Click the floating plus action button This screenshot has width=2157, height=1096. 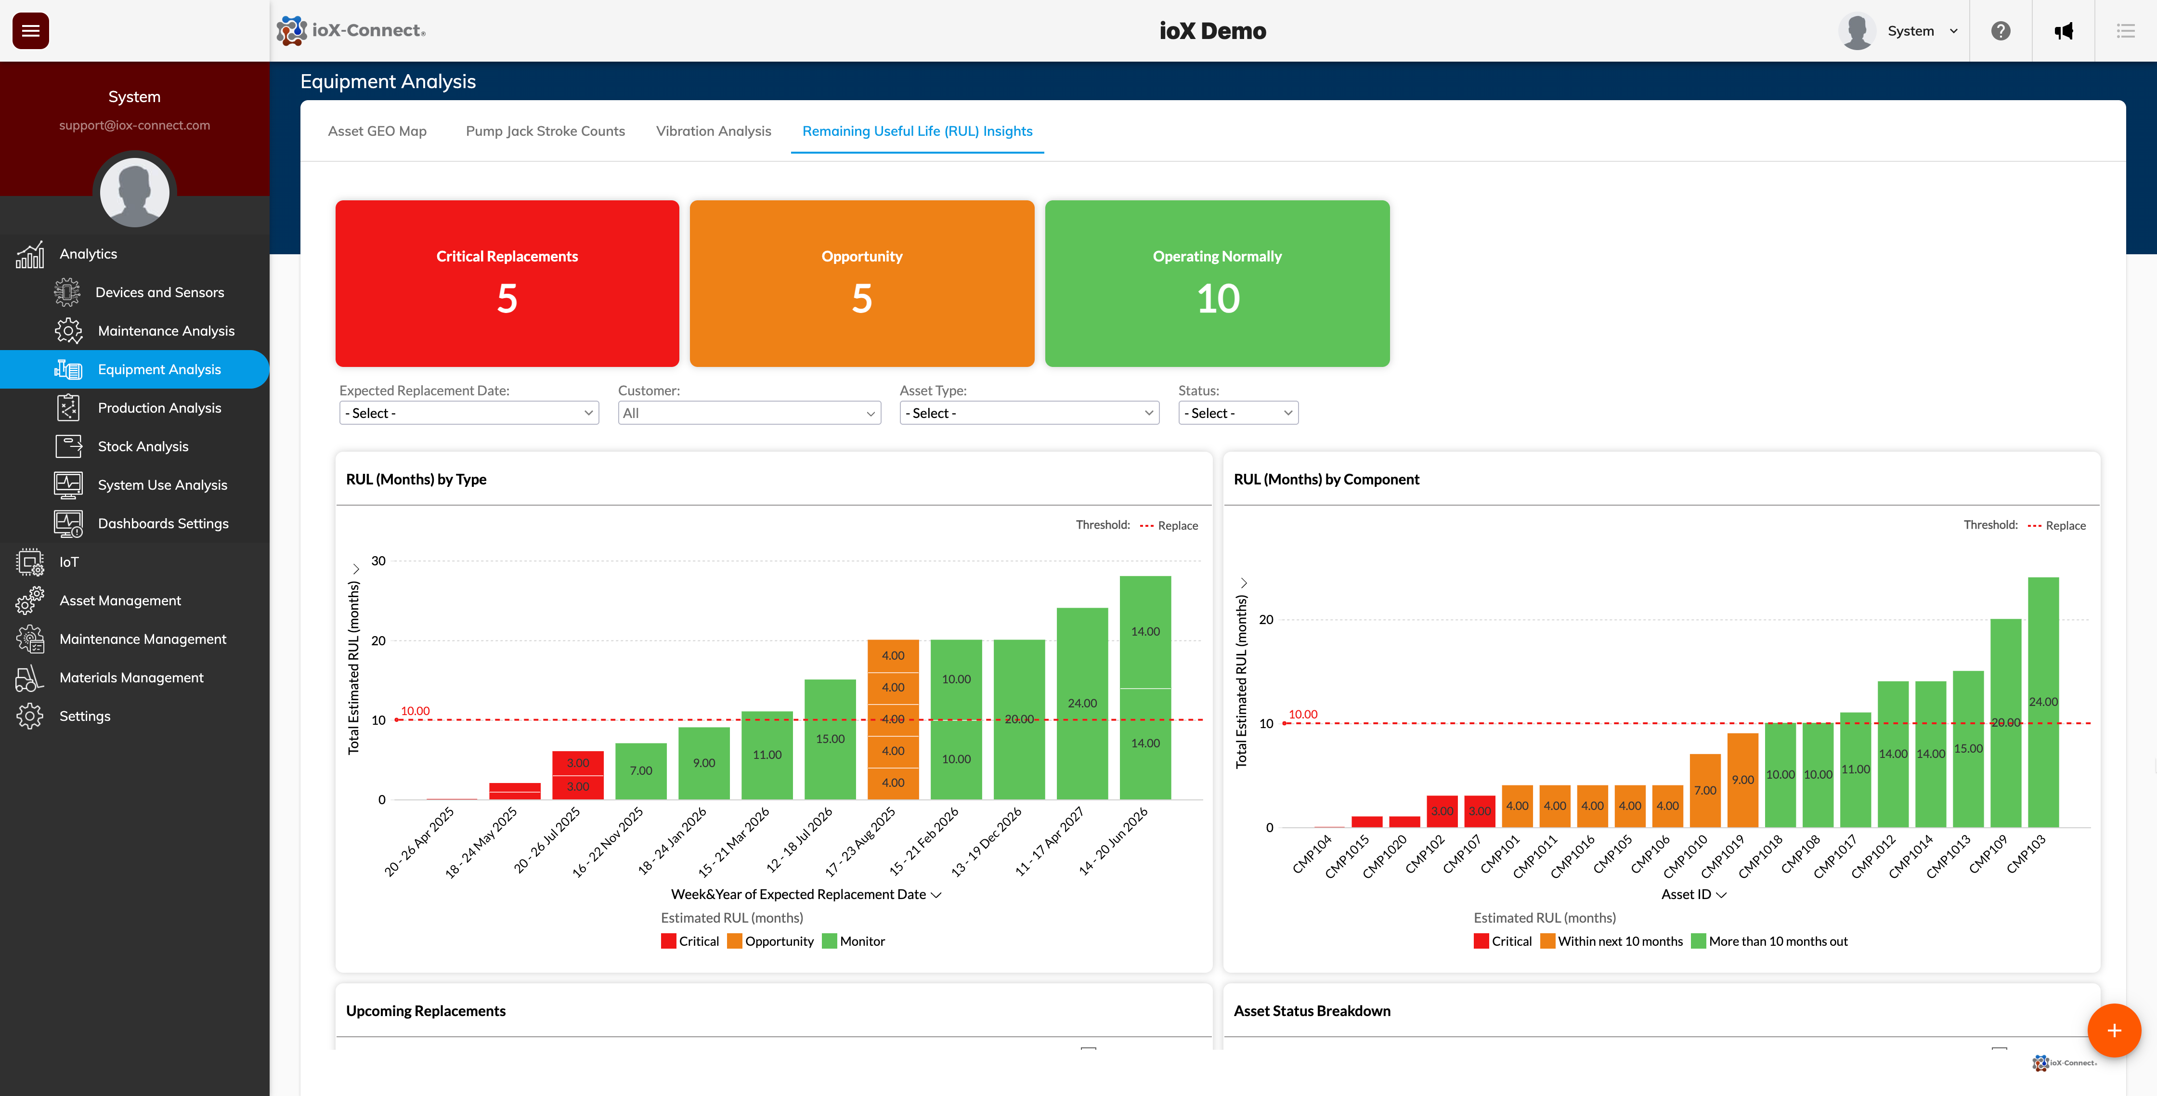2114,1031
